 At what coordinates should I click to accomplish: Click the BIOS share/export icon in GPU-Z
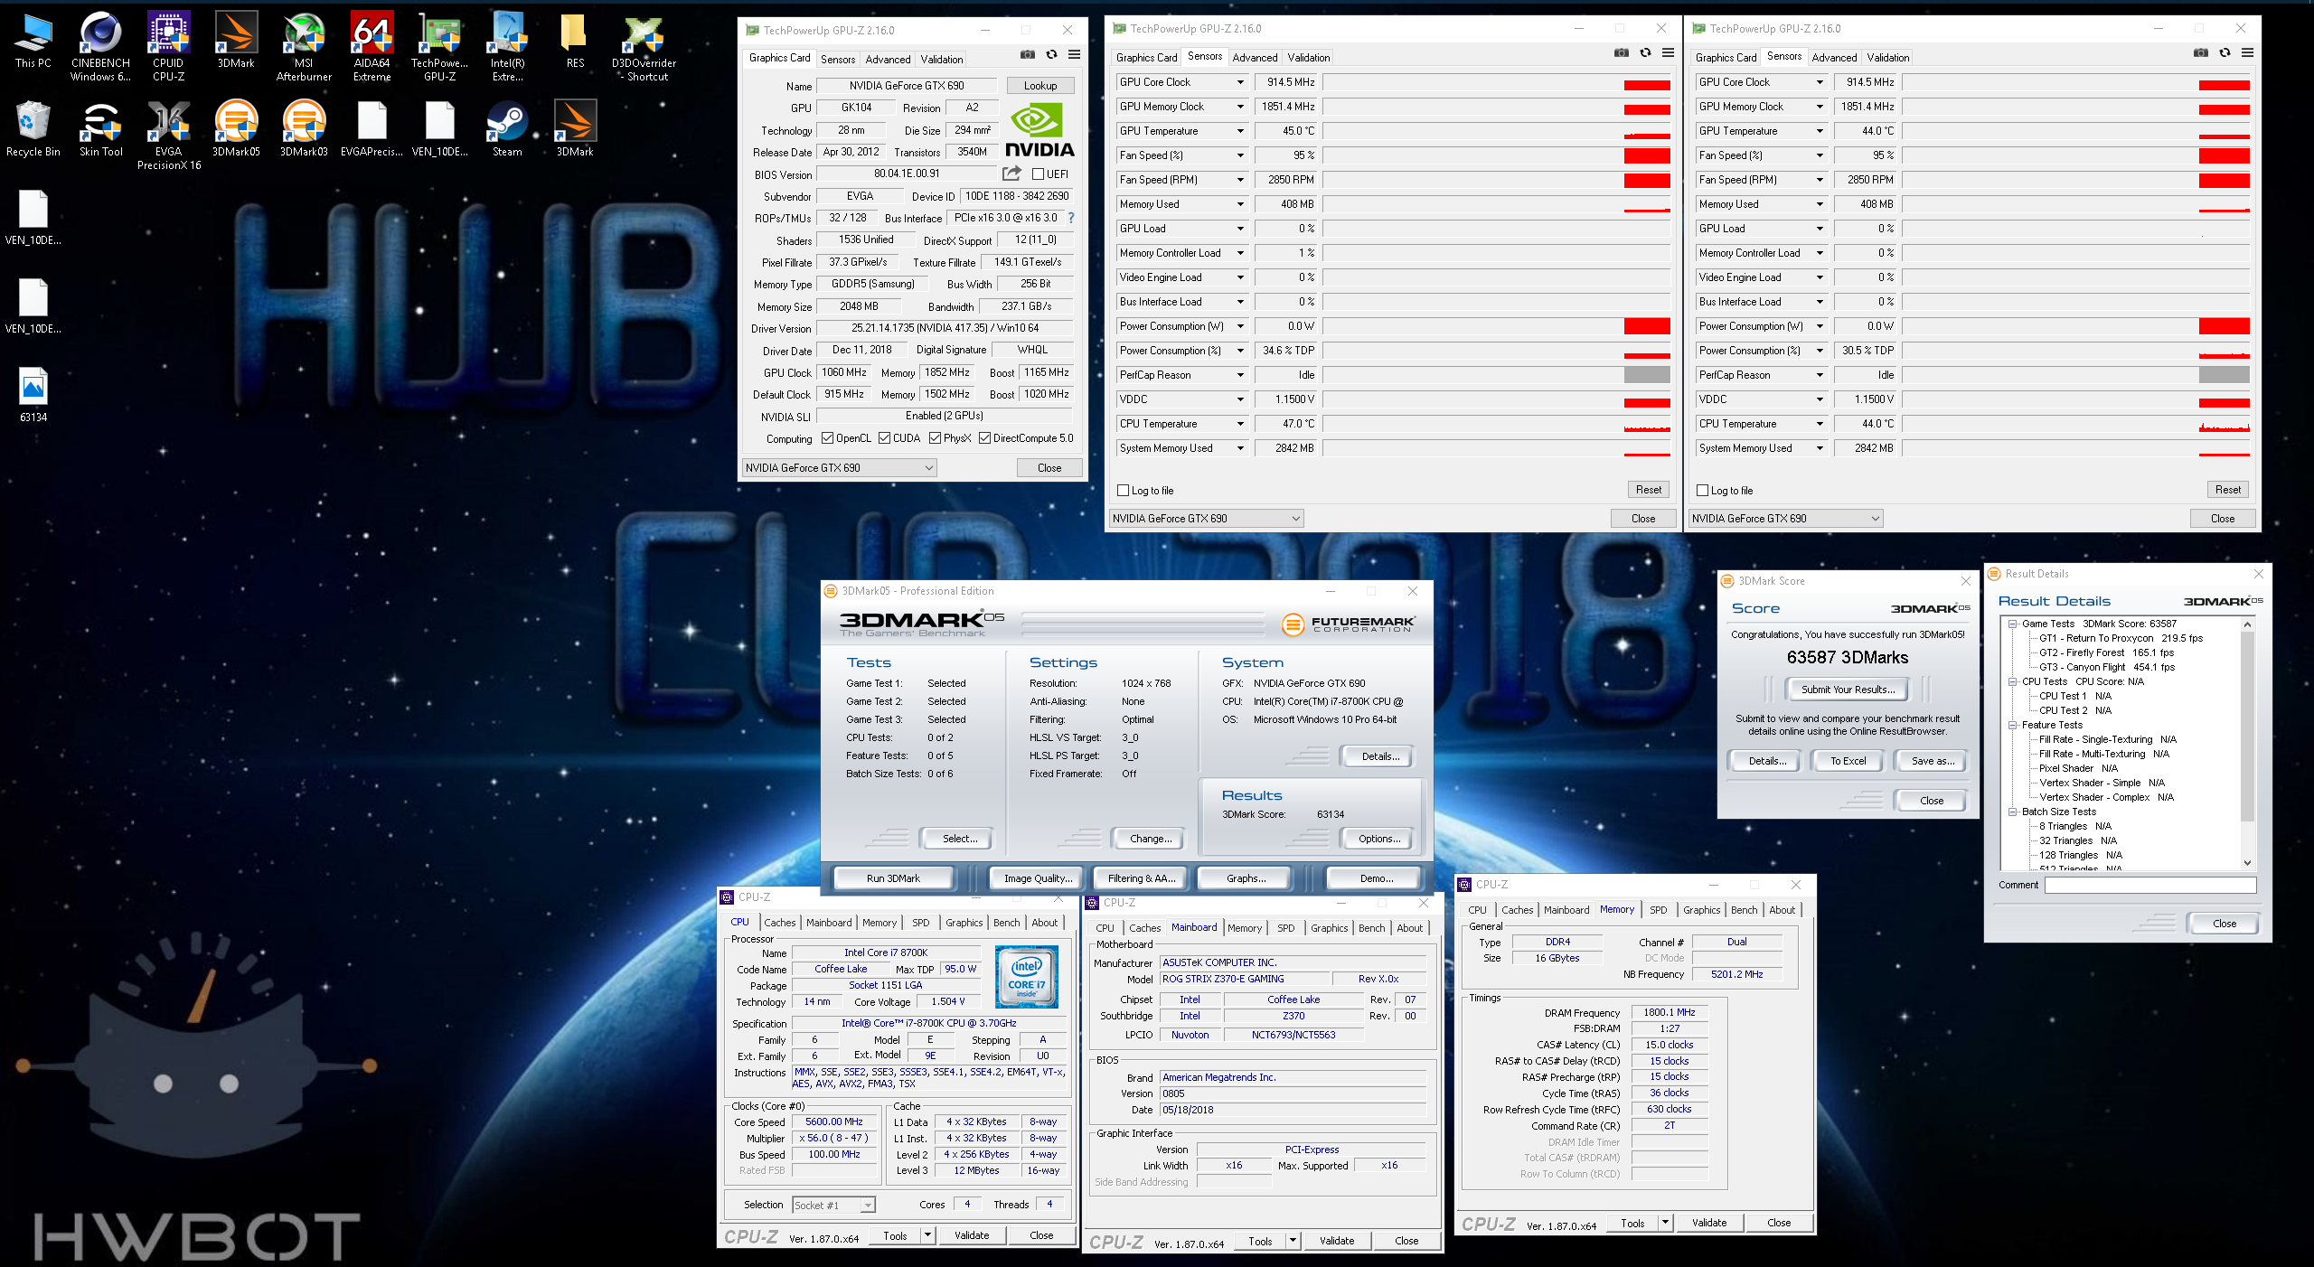(1011, 174)
